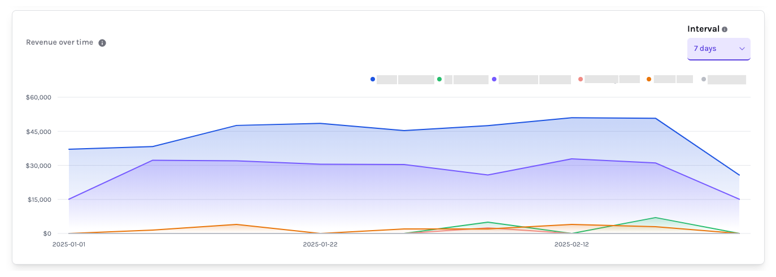The width and height of the screenshot is (776, 277).
Task: Toggle the orange series legend dot
Action: (649, 79)
